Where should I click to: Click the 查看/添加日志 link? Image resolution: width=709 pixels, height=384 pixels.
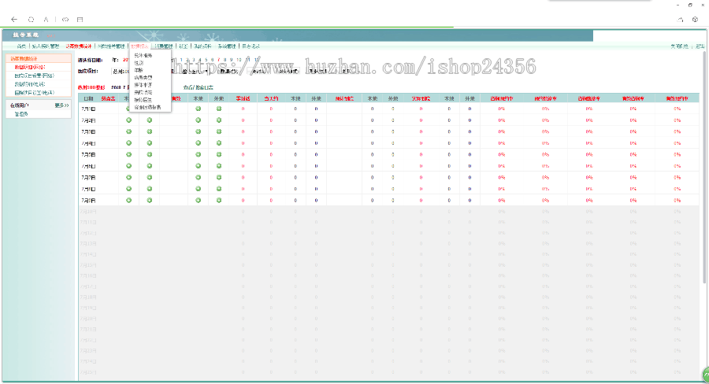pyautogui.click(x=198, y=87)
